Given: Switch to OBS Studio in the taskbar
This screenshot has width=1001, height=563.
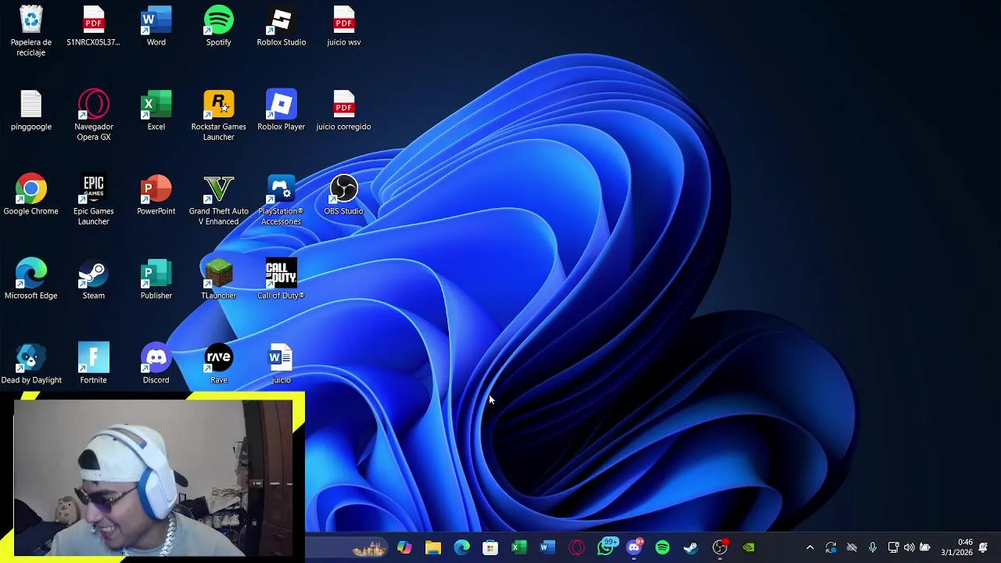Looking at the screenshot, I should click(720, 547).
